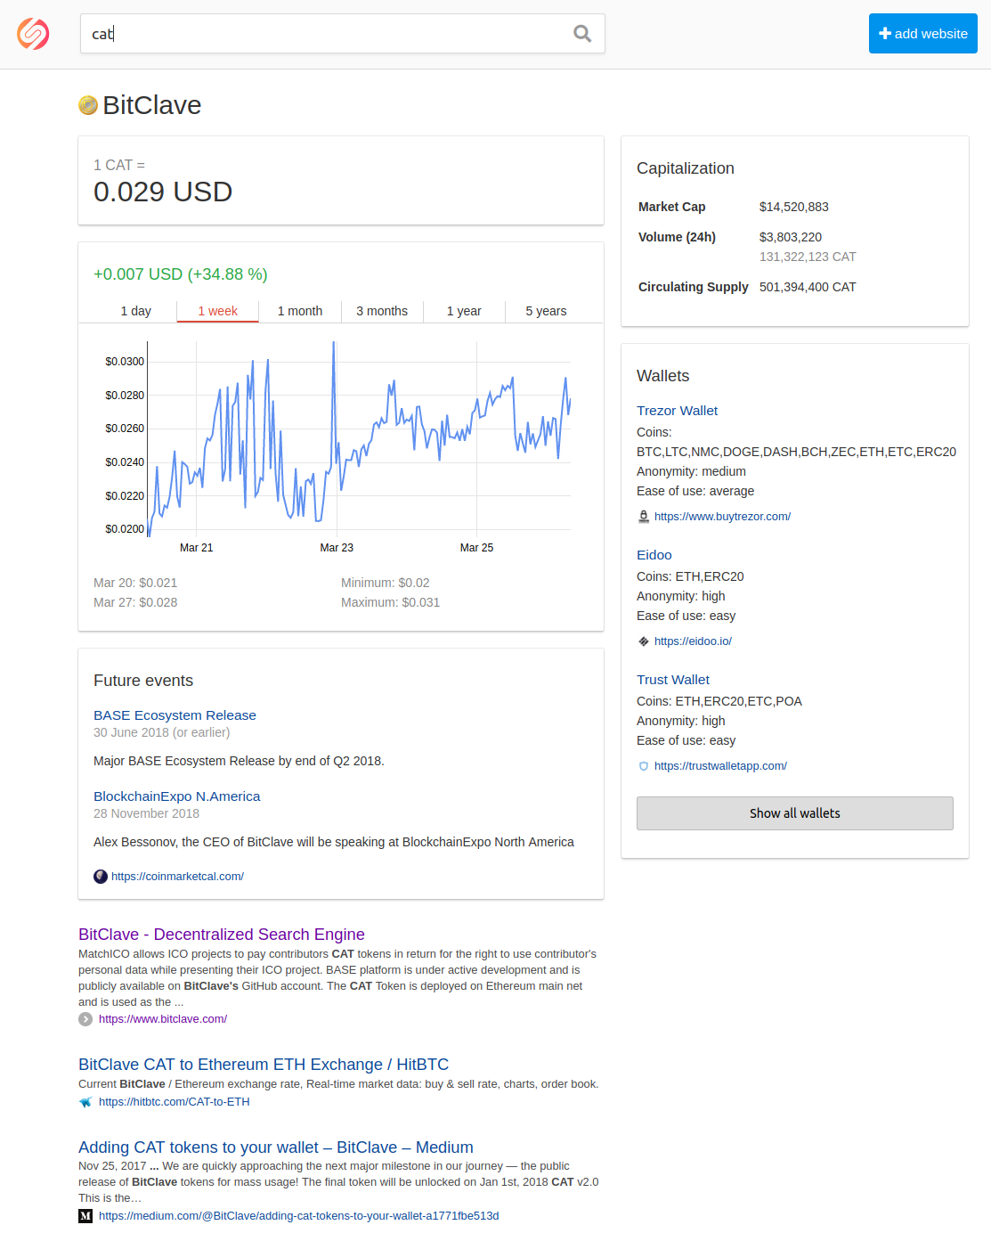991x1233 pixels.
Task: Open the 5 years chart tab
Action: (x=546, y=311)
